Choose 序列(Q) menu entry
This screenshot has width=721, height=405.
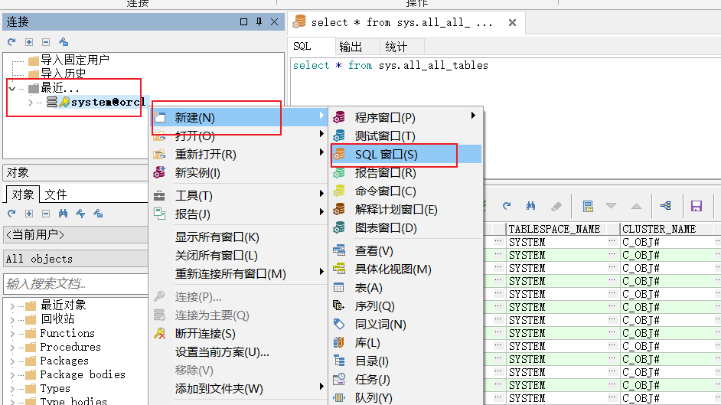406,306
